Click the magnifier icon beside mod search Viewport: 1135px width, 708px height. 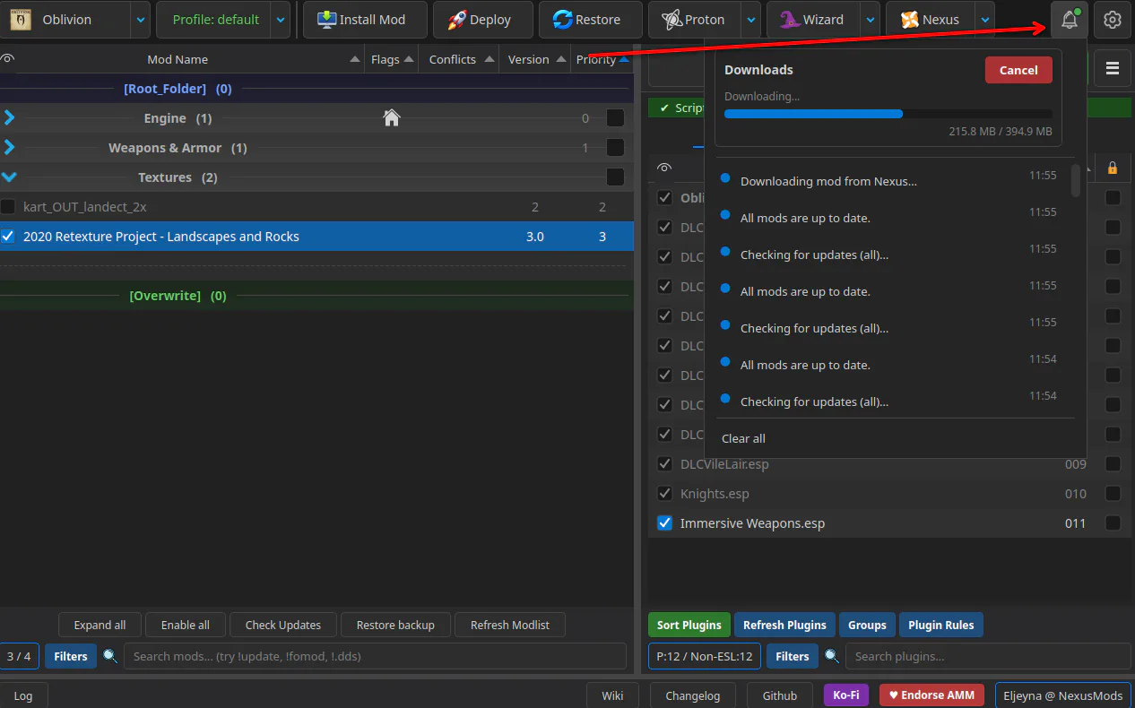click(x=110, y=656)
